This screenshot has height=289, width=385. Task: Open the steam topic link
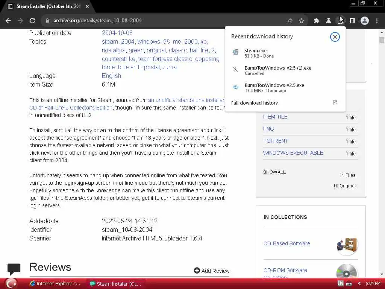[x=110, y=41]
